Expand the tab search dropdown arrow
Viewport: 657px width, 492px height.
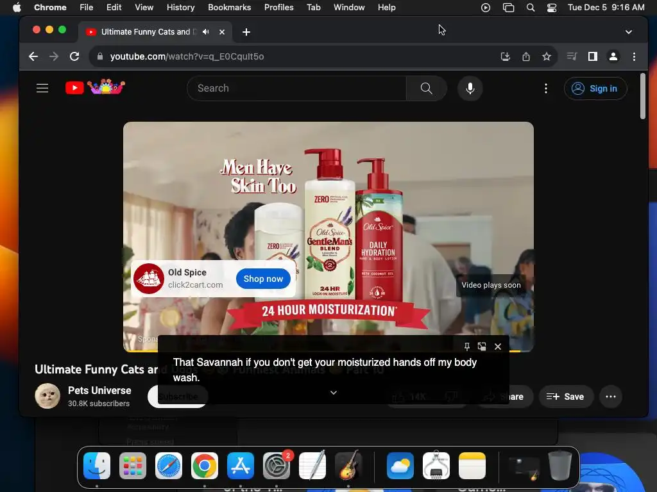point(629,32)
